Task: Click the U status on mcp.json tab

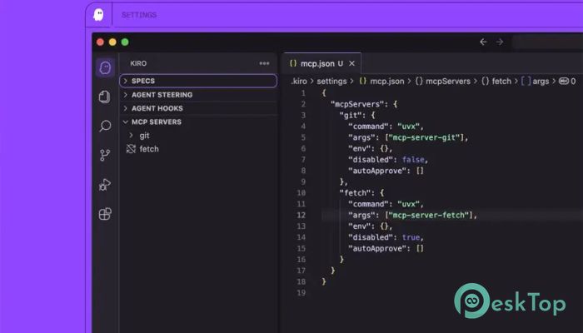Action: coord(340,63)
